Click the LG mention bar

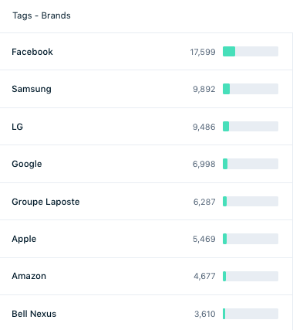(251, 127)
